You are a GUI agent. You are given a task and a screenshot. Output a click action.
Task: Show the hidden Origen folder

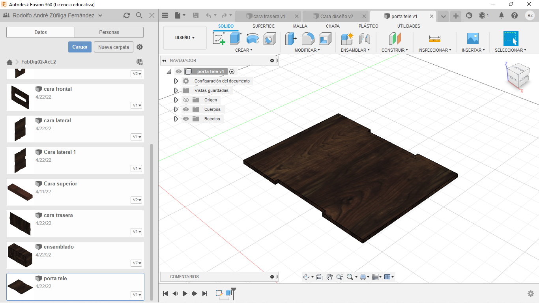[x=186, y=100]
